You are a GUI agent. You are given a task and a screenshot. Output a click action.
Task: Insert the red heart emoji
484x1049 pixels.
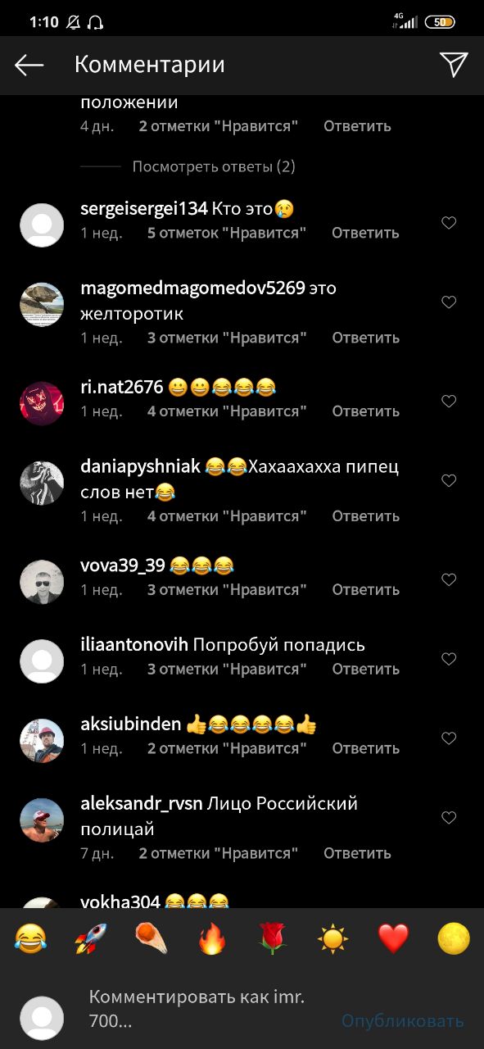[x=393, y=938]
